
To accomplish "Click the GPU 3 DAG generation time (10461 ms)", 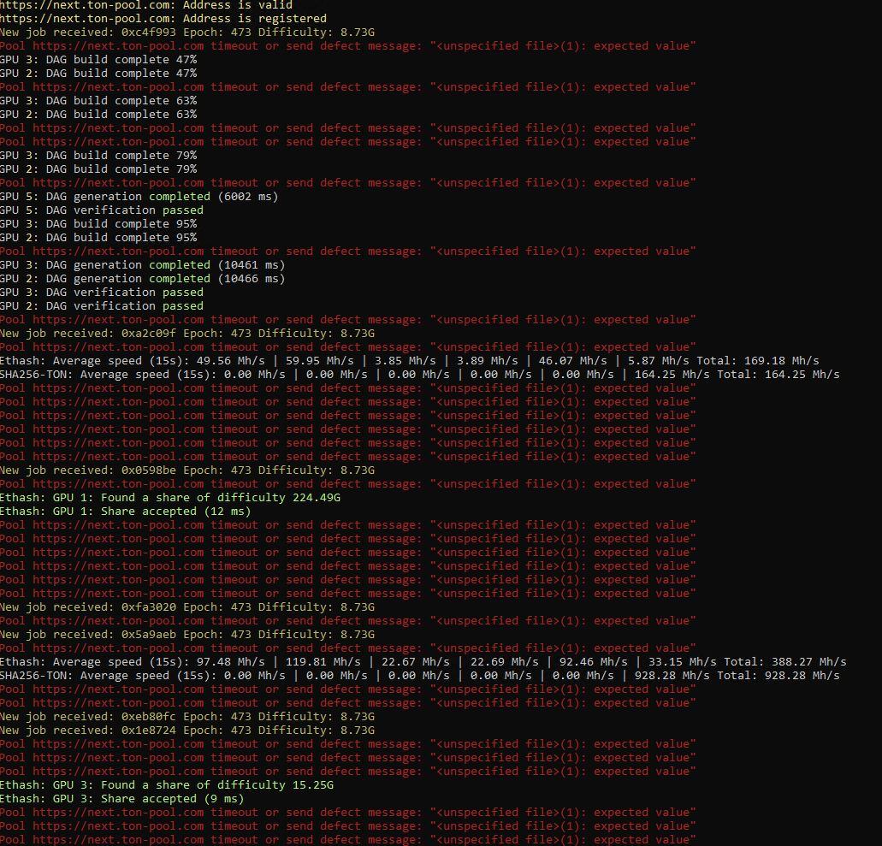I will [x=252, y=264].
